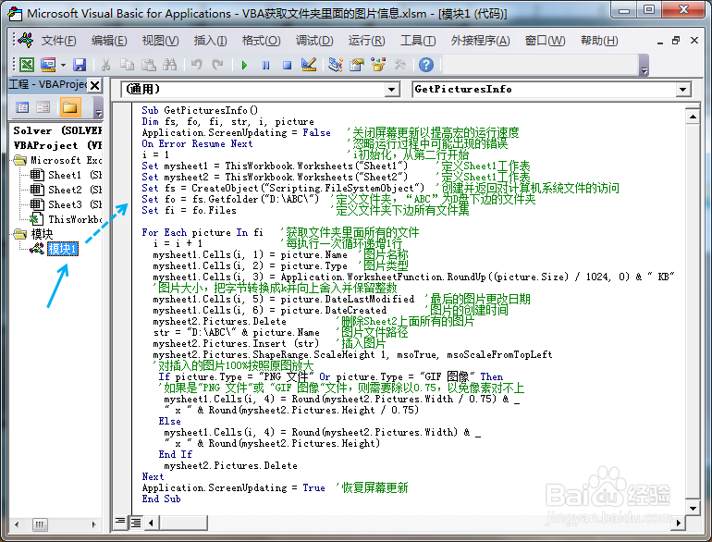Restore the inner code window
Viewport: 712px width, 542px height.
coord(676,41)
